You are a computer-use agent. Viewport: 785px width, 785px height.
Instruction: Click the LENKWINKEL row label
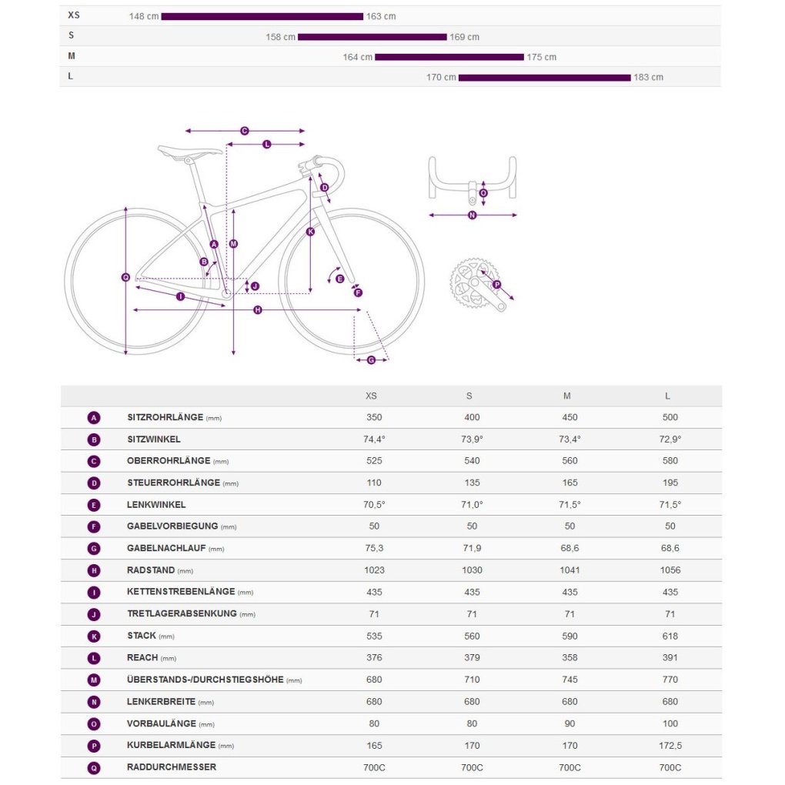156,505
